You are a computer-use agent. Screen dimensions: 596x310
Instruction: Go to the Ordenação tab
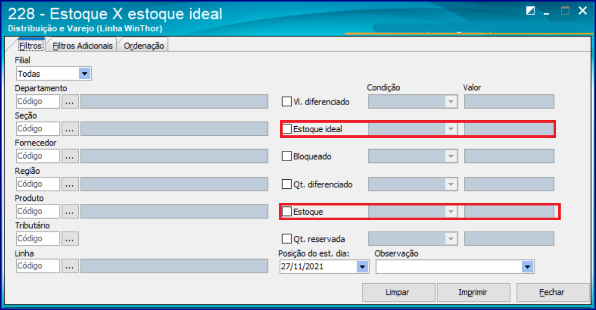[x=144, y=45]
